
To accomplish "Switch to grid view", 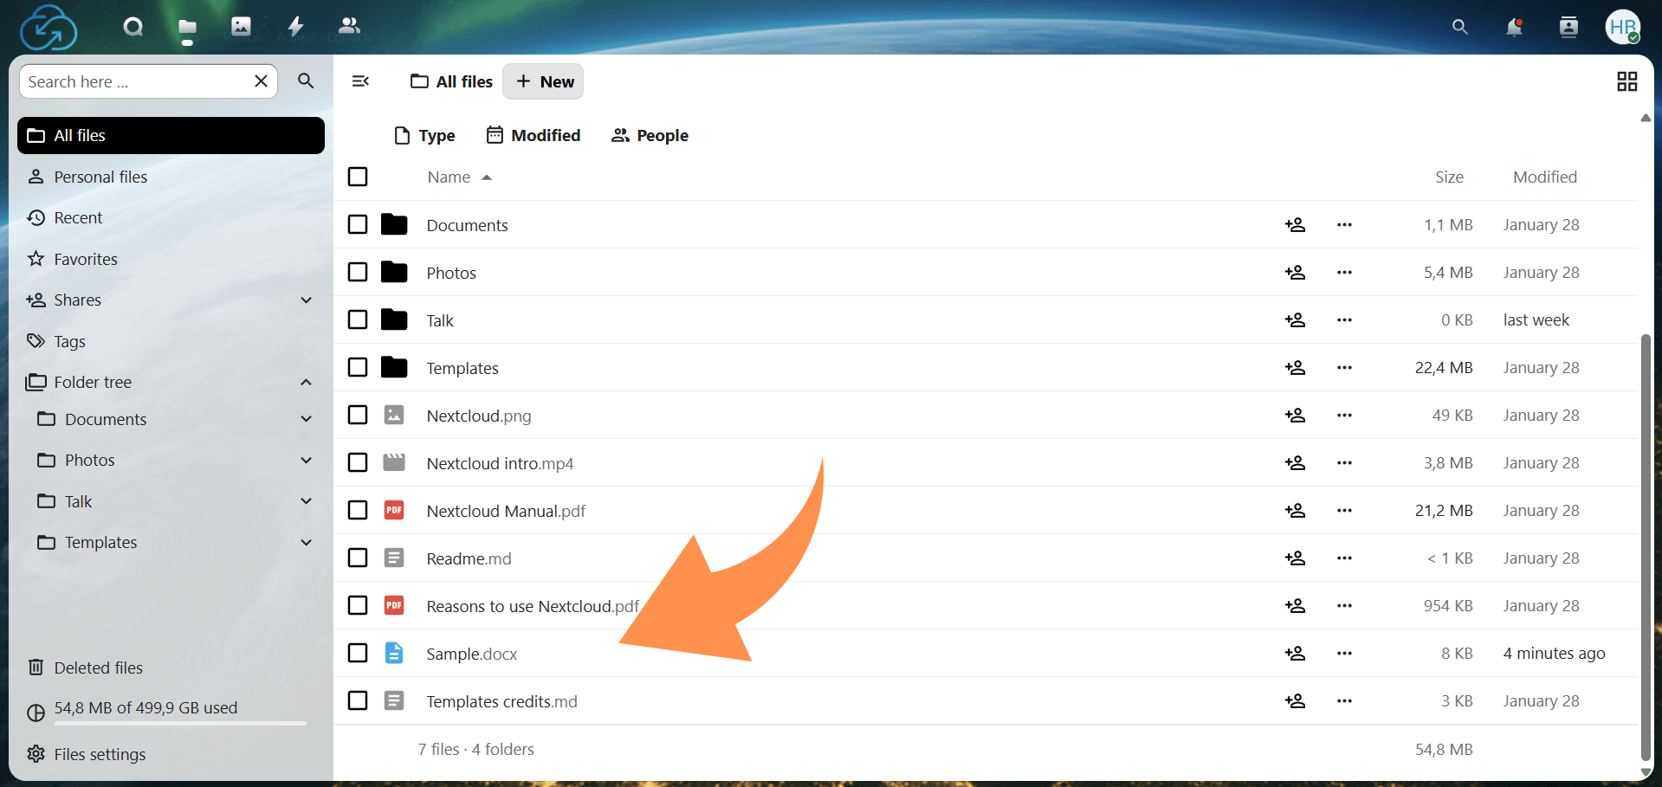I will tap(1626, 81).
